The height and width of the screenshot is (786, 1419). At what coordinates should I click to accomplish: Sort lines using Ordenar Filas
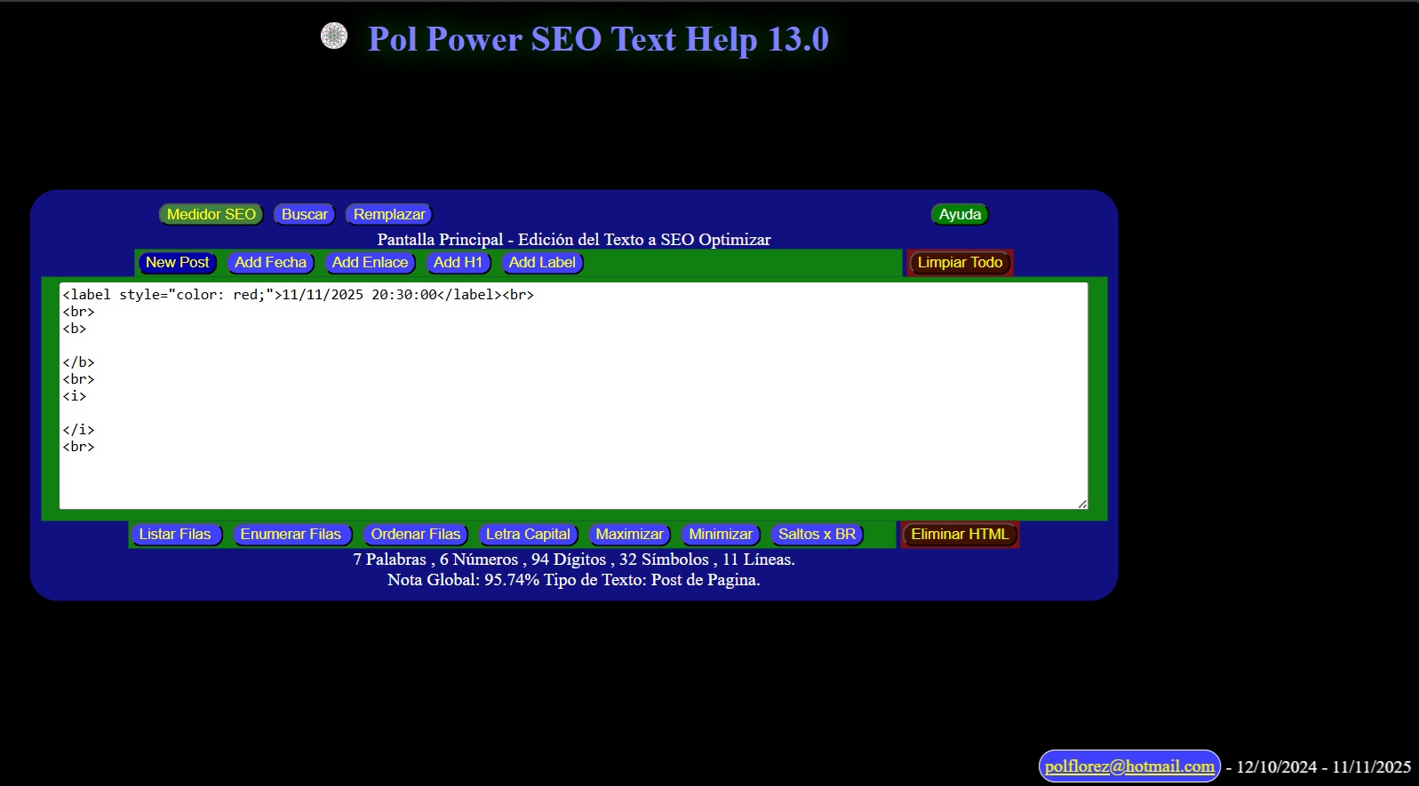click(415, 535)
